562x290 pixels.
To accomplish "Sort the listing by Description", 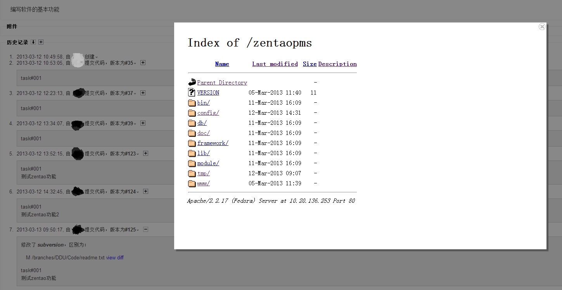I will point(337,64).
